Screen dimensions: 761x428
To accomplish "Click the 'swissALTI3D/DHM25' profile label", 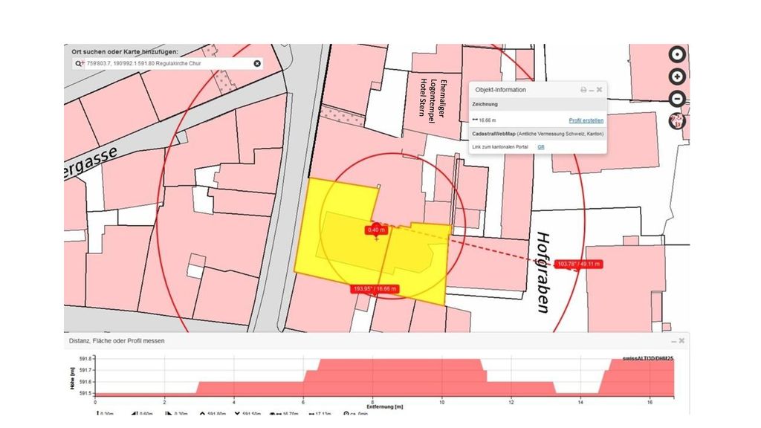I will click(x=648, y=359).
